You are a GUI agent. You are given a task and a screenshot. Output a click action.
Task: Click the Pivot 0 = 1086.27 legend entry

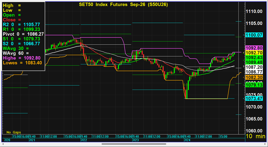click(23, 34)
